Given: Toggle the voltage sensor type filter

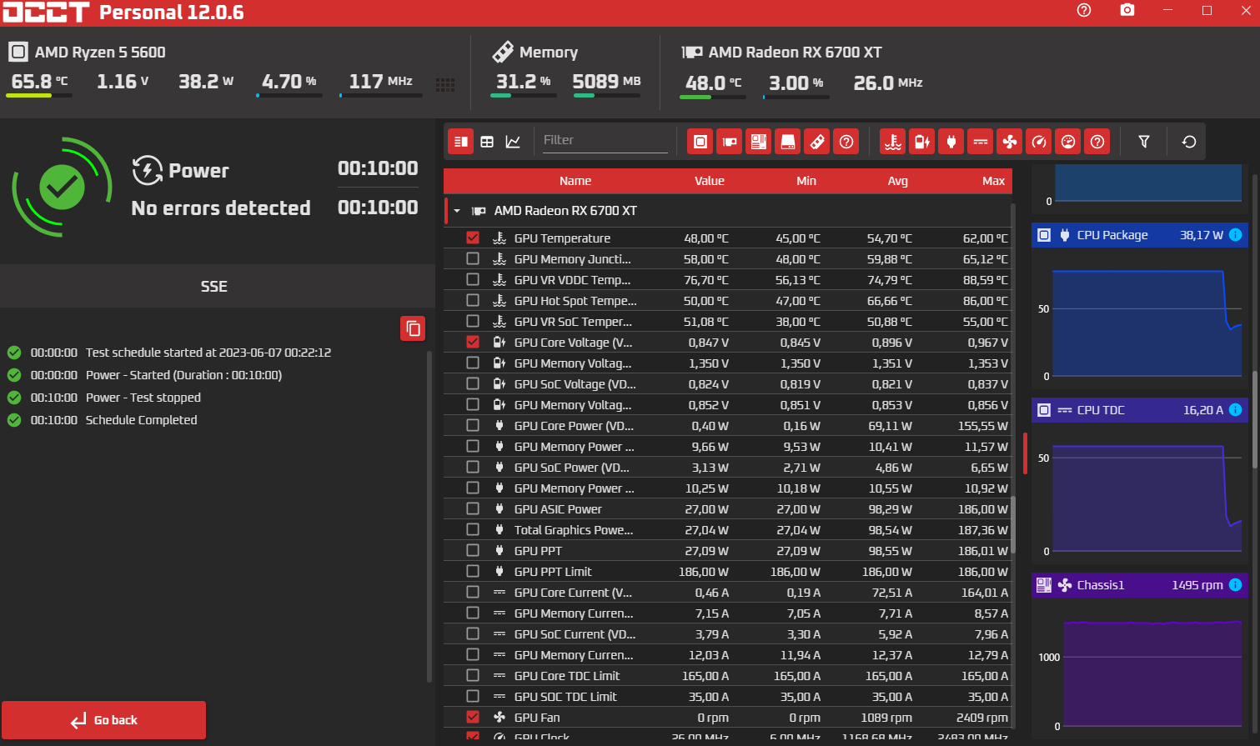Looking at the screenshot, I should (x=922, y=142).
